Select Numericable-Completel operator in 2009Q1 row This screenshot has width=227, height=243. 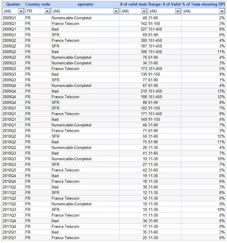coord(72,18)
